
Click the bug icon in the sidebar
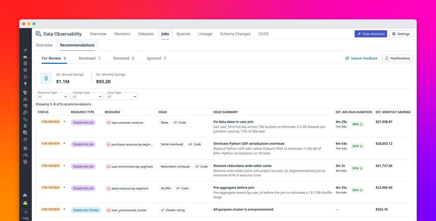pos(25,149)
